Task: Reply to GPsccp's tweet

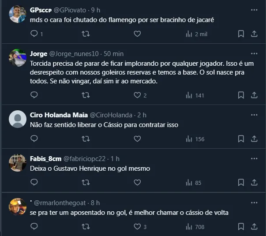Action: 34,34
